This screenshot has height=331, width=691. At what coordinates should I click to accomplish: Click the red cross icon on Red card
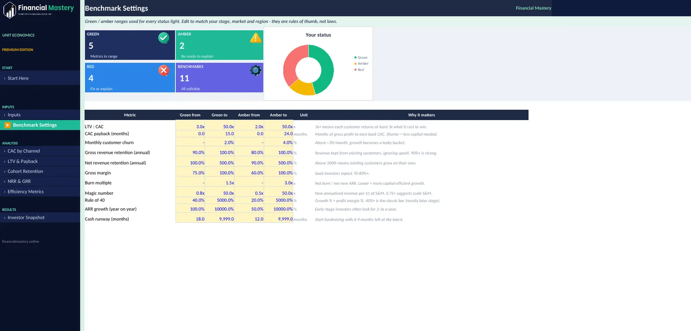coord(164,70)
